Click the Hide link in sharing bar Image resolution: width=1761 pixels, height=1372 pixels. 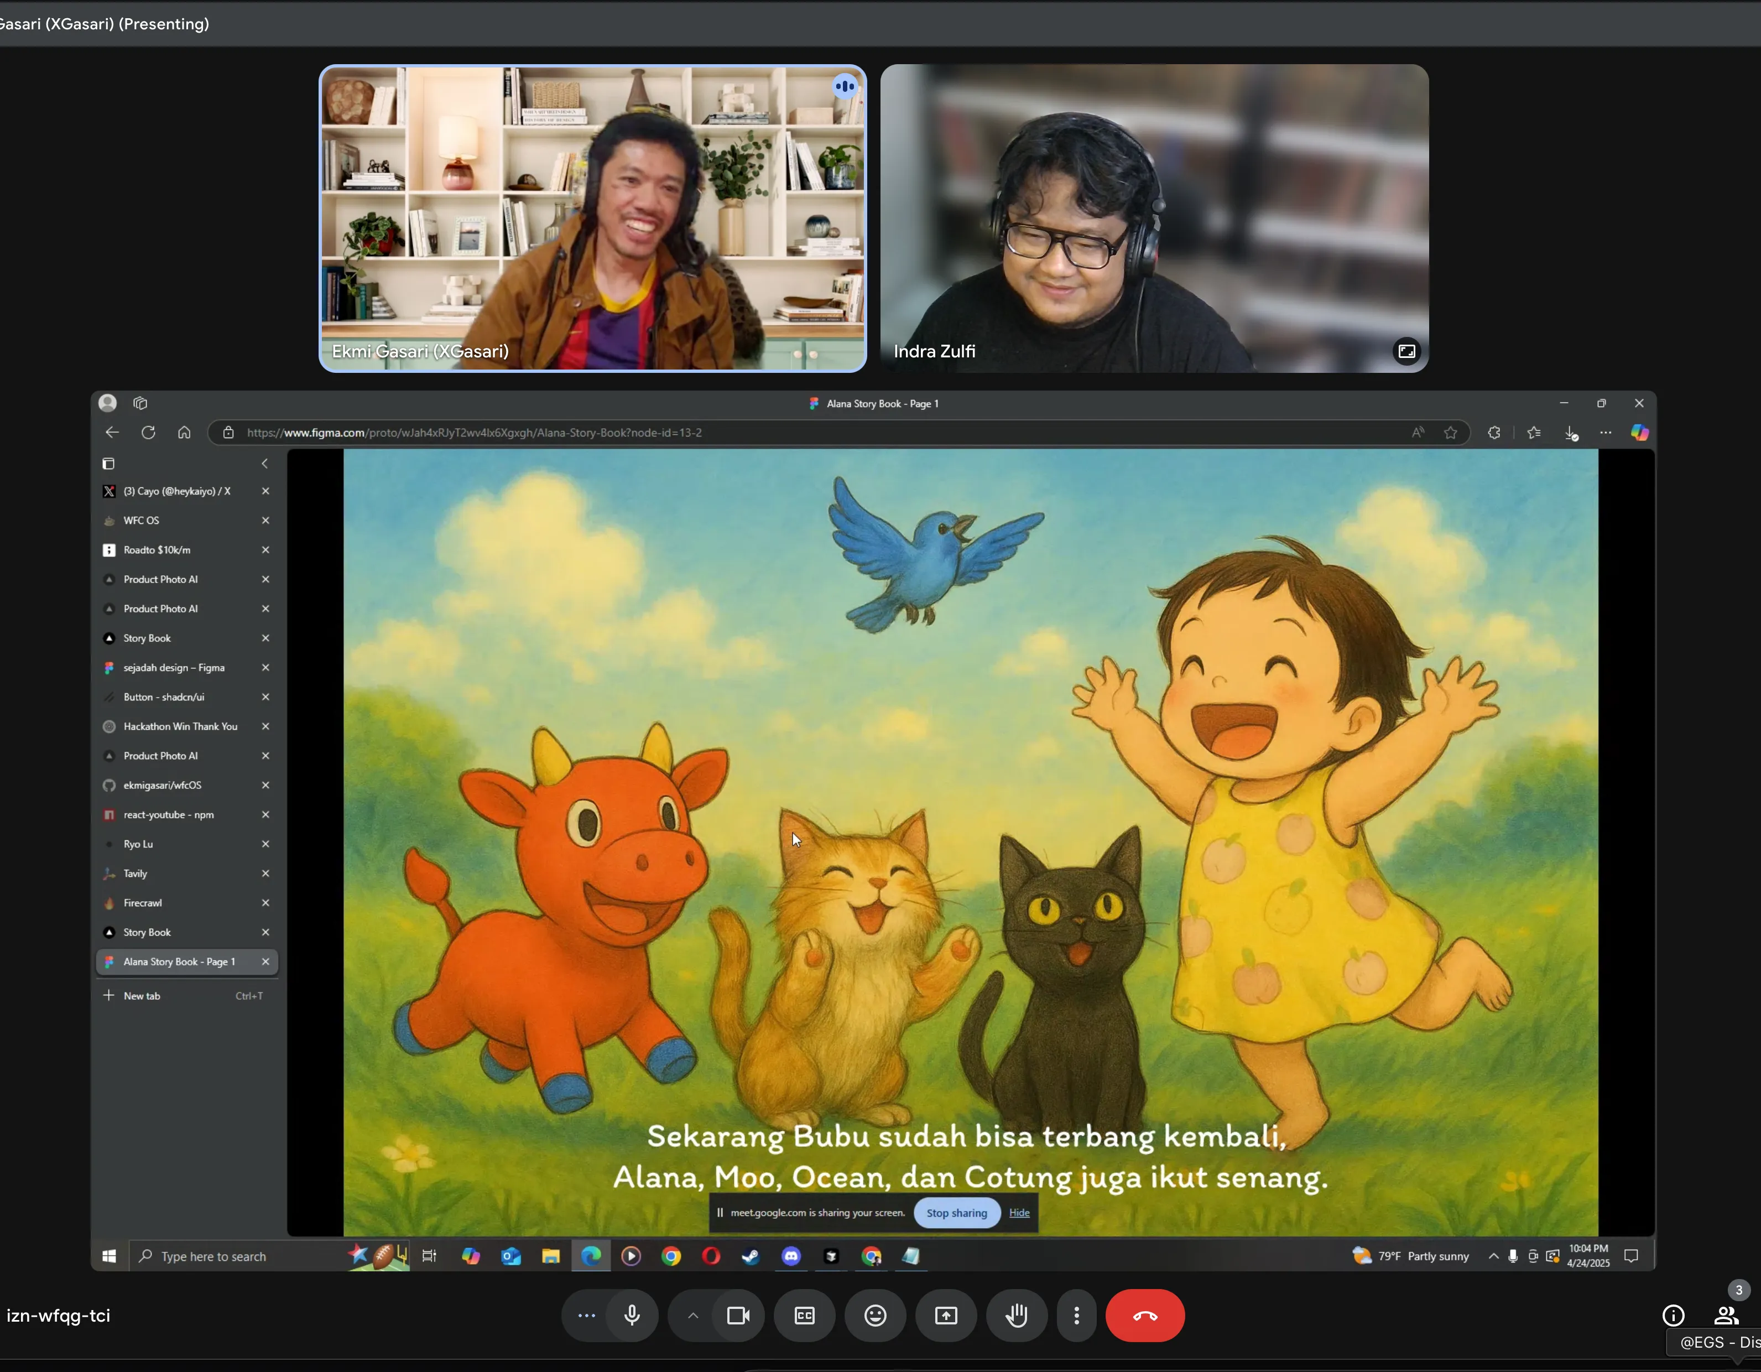click(1019, 1212)
